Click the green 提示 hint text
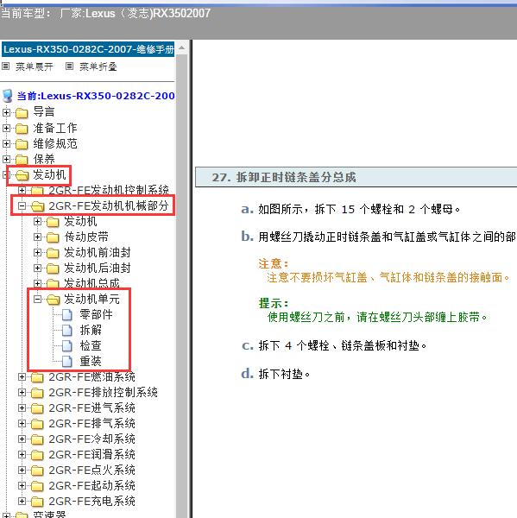This screenshot has height=518, width=517. pyautogui.click(x=377, y=317)
